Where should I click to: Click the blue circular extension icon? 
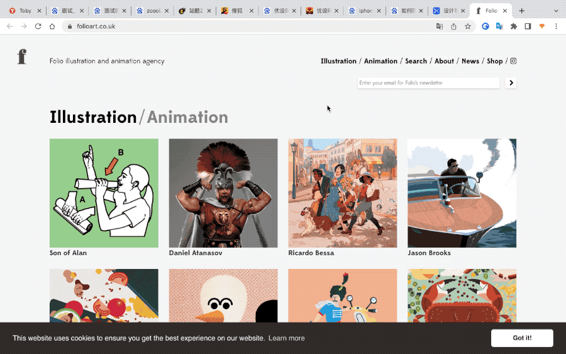[x=486, y=26]
